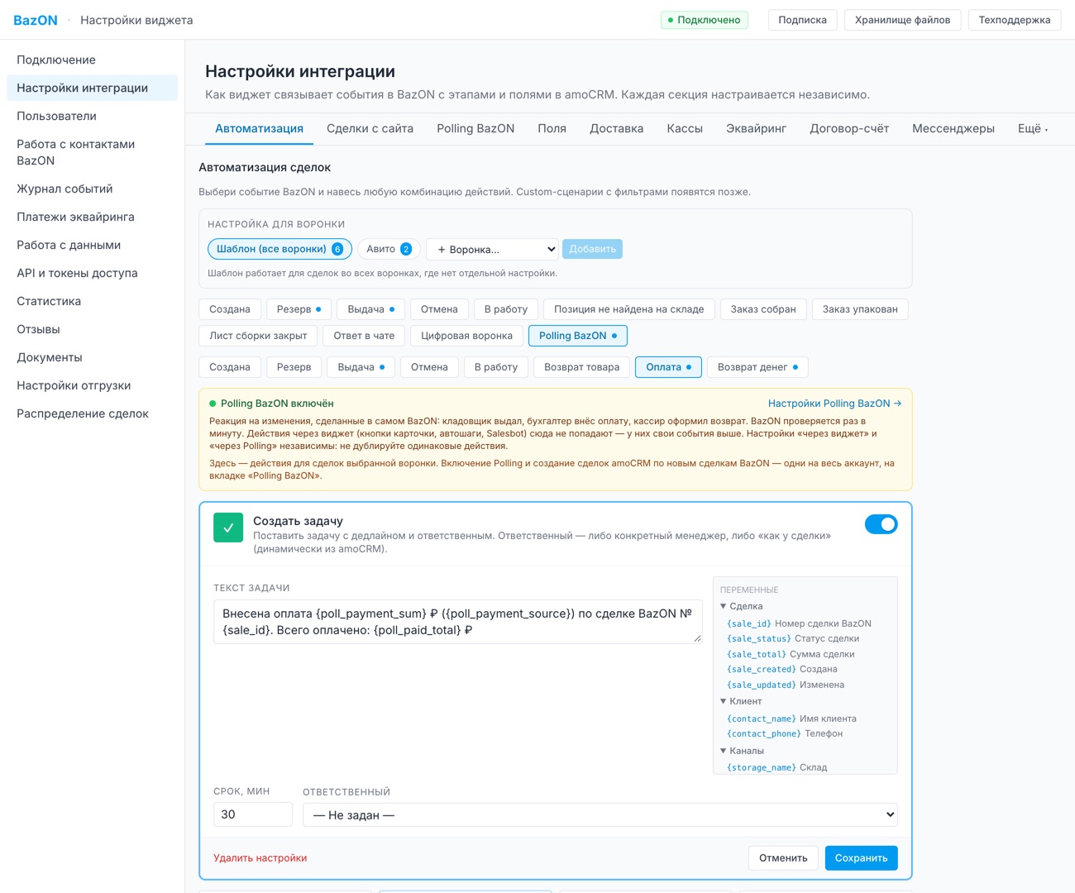Click the Подключено status badge

705,20
